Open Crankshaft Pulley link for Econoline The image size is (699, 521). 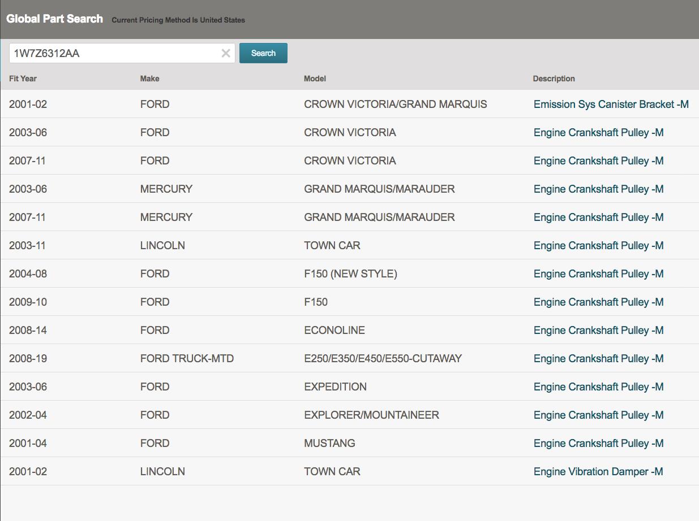pos(598,331)
